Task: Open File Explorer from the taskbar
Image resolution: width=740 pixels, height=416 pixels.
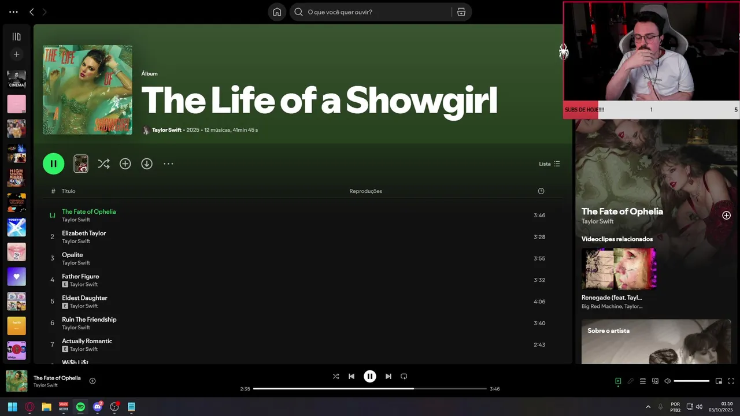Action: (x=47, y=407)
